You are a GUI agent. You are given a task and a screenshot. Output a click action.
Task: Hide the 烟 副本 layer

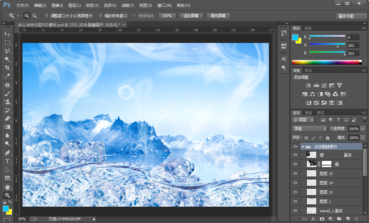point(295,155)
